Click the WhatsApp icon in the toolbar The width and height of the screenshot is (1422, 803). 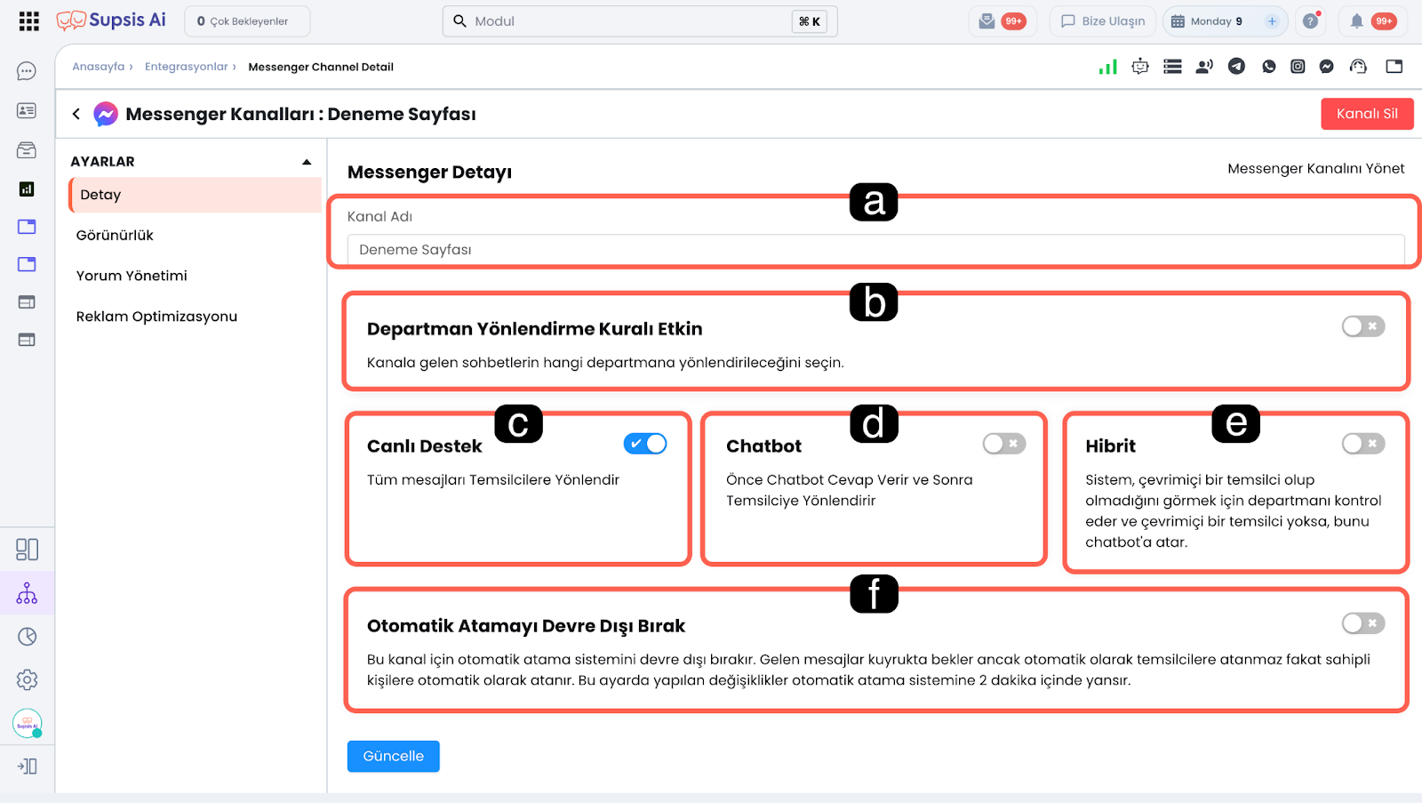pos(1268,67)
